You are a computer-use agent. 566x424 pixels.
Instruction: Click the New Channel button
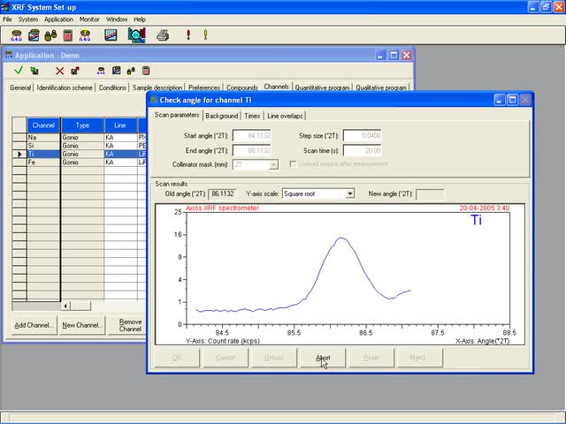tap(81, 325)
